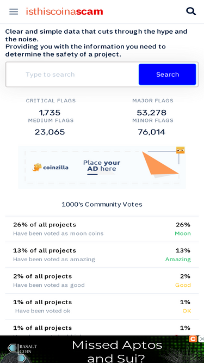
Task: Close the bottom Basalt Coin ad
Action: 202,339
